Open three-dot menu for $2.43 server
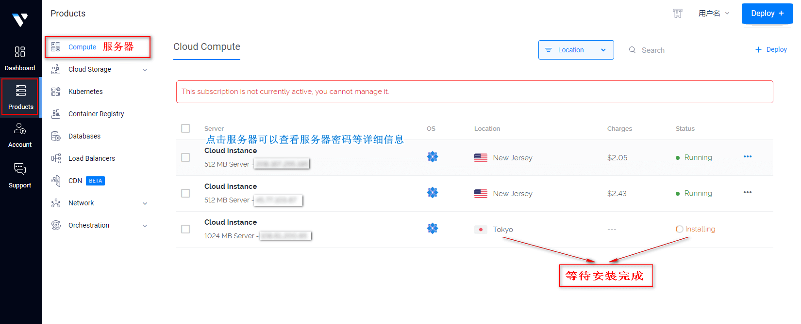Screen dimensions: 801x324 click(748, 192)
